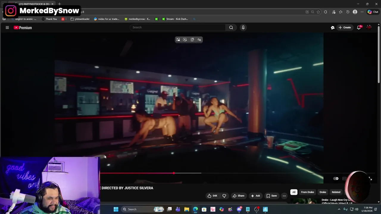Select the Related filter chip
This screenshot has width=381, height=214.
pyautogui.click(x=336, y=192)
